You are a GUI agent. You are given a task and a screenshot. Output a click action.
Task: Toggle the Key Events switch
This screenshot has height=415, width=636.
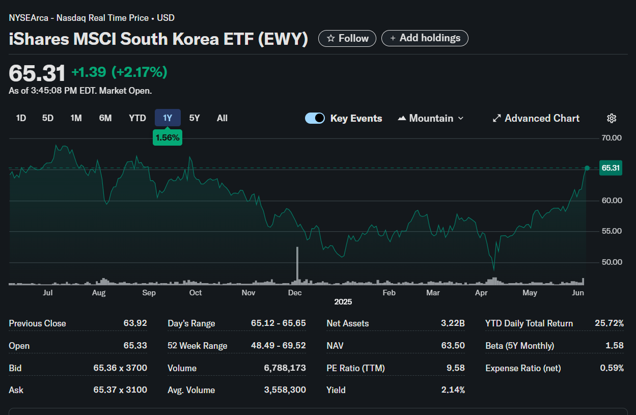(x=315, y=118)
